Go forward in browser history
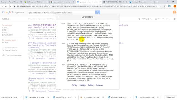This screenshot has width=177, height=100. click(x=2, y=6)
